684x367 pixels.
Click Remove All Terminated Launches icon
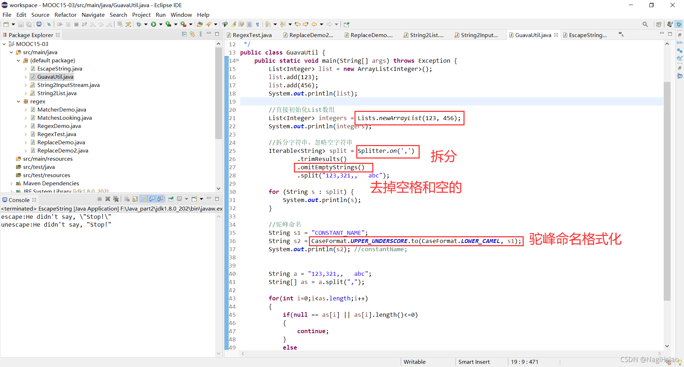[116, 199]
